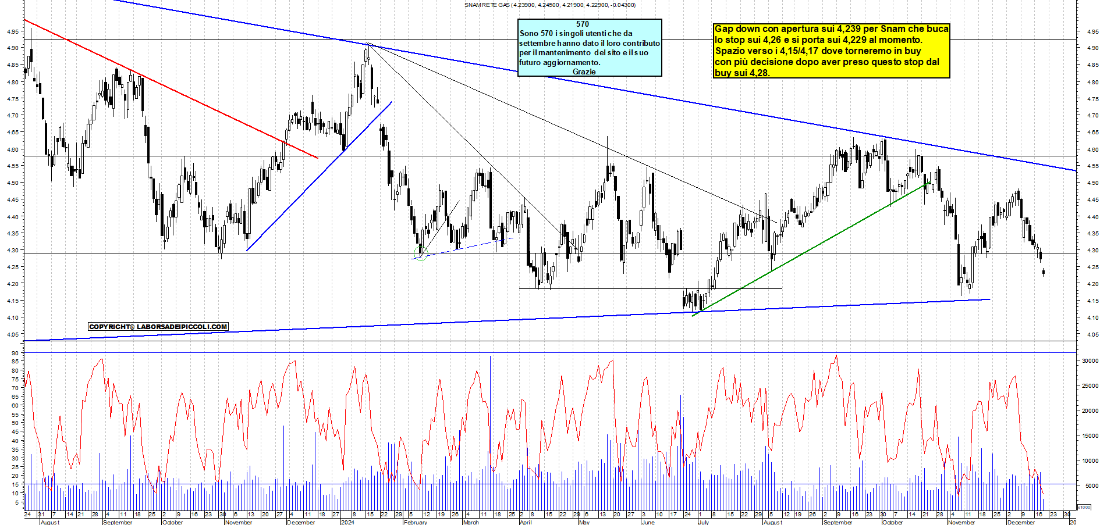The height and width of the screenshot is (525, 1100).
Task: Click the 'March' month label
Action: (471, 522)
